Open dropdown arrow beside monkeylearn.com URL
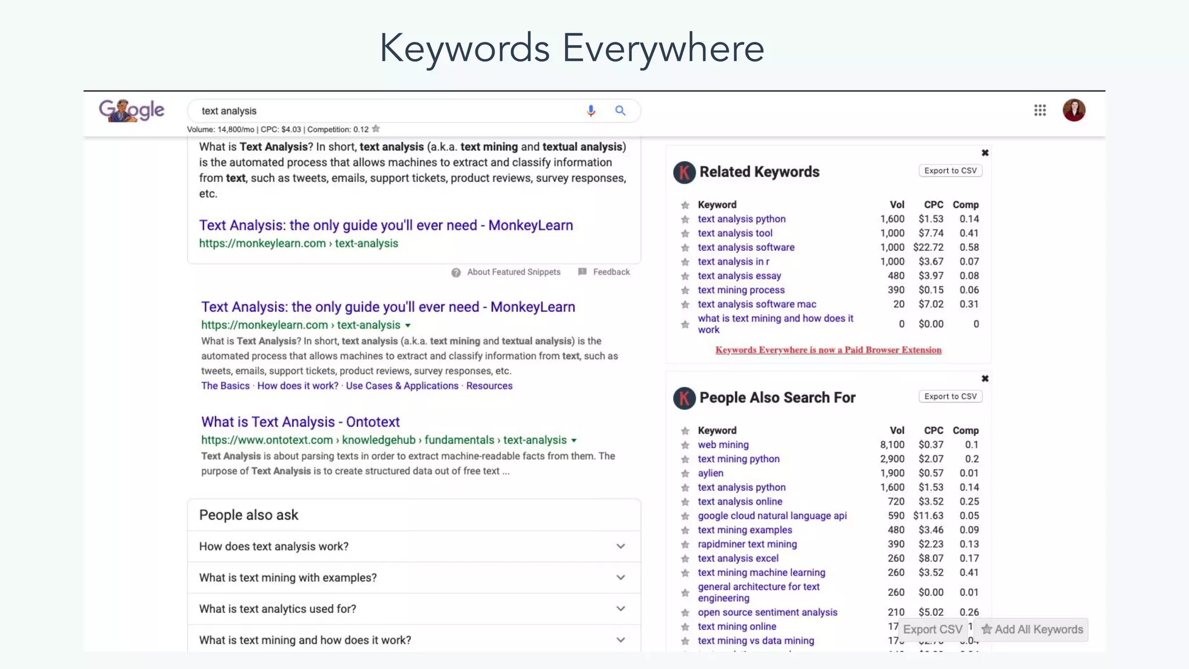The height and width of the screenshot is (669, 1189). [x=408, y=326]
